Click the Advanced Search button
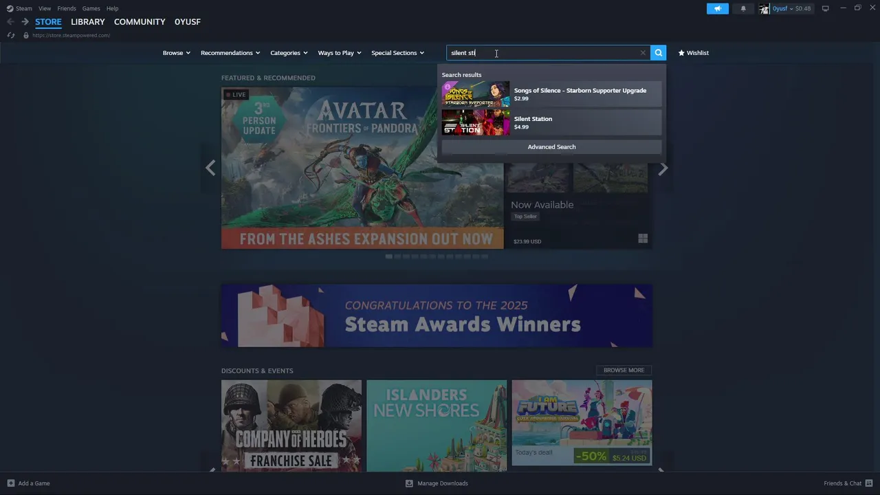The height and width of the screenshot is (495, 880). pyautogui.click(x=551, y=146)
